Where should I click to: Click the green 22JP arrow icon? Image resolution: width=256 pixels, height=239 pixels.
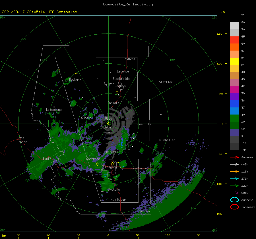click(x=234, y=186)
